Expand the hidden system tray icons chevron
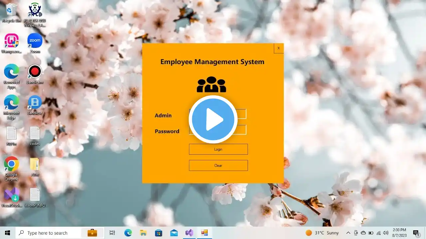This screenshot has width=426, height=239. tap(348, 233)
